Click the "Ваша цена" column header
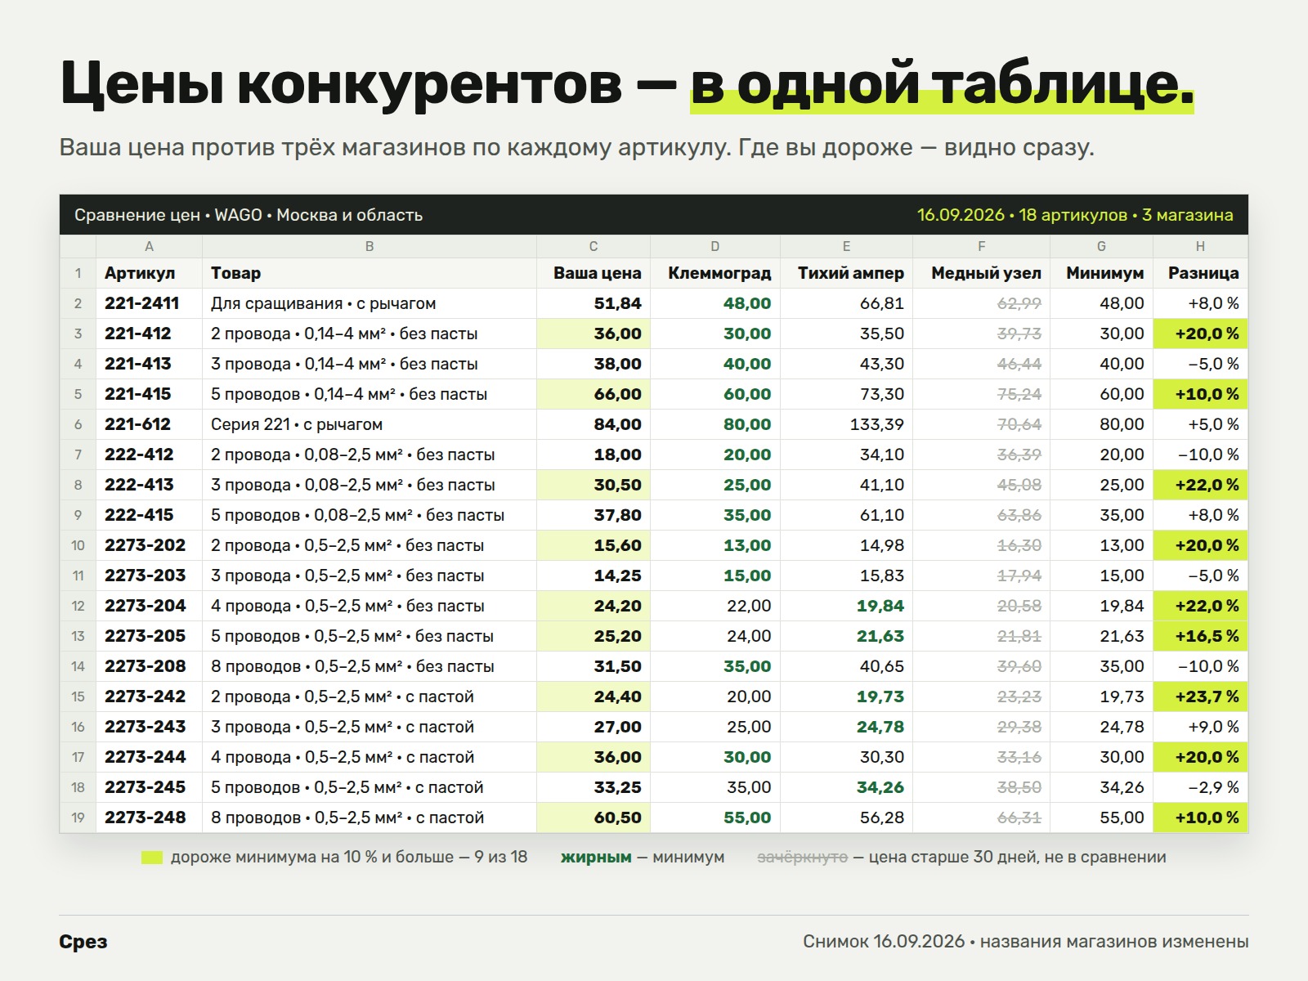The width and height of the screenshot is (1308, 981). click(x=594, y=273)
